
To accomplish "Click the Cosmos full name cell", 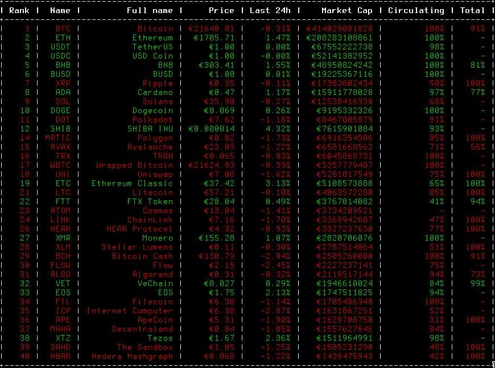I will [158, 211].
